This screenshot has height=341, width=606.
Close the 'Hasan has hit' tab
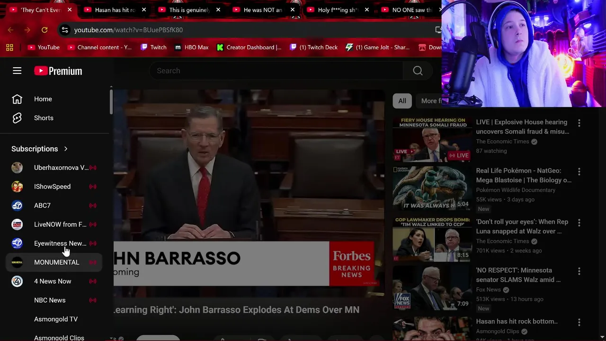(x=144, y=10)
